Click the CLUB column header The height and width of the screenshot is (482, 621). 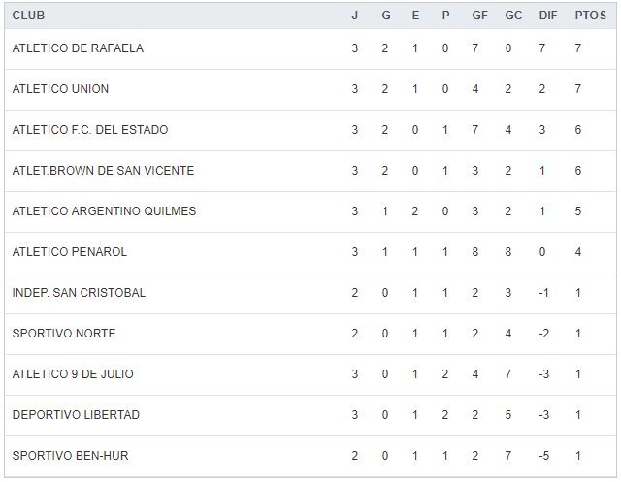click(28, 16)
